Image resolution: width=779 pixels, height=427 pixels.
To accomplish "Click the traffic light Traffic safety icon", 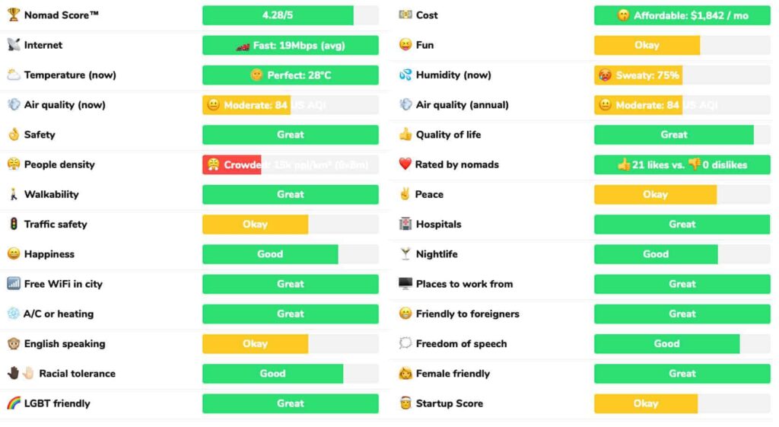I will point(14,225).
